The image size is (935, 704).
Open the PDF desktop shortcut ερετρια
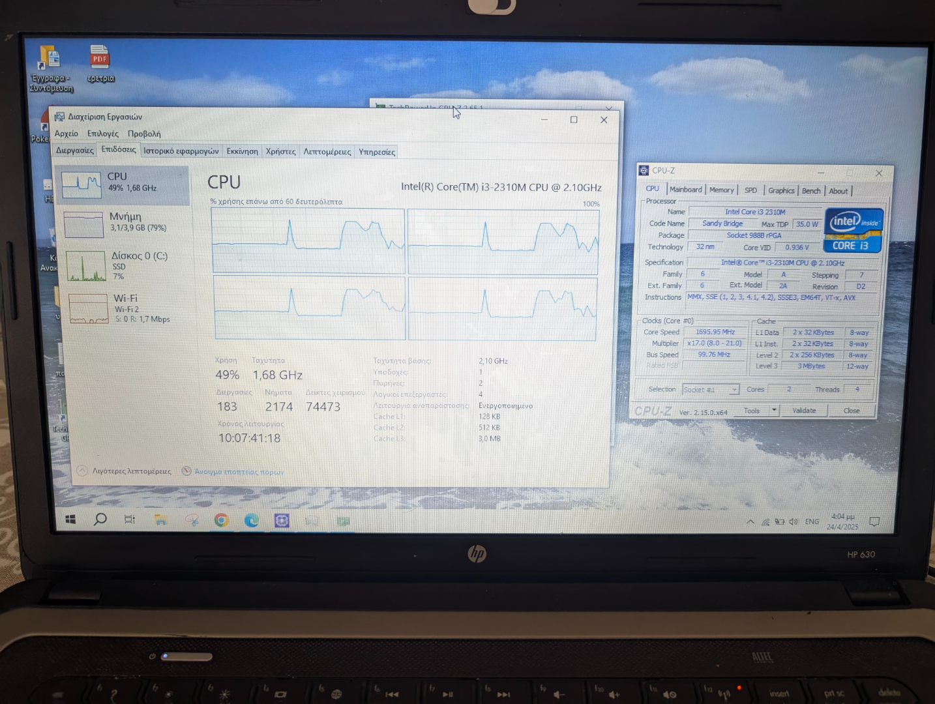point(100,64)
